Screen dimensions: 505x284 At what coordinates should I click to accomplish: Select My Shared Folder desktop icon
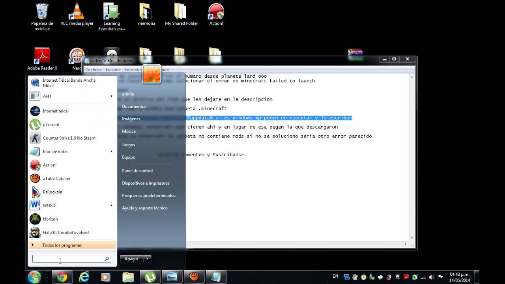tap(181, 15)
